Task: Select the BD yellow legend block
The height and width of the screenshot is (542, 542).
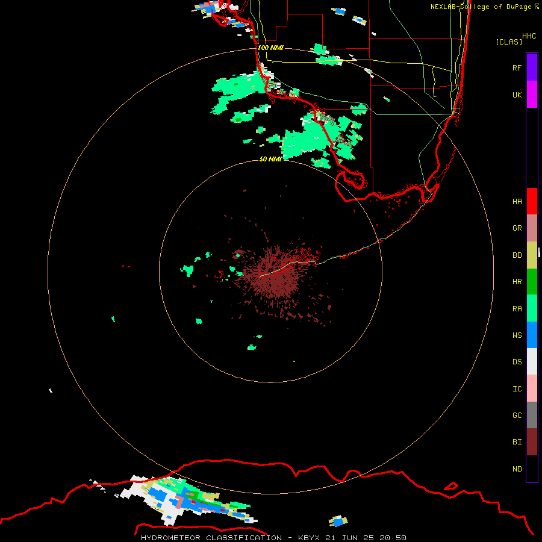Action: click(532, 255)
